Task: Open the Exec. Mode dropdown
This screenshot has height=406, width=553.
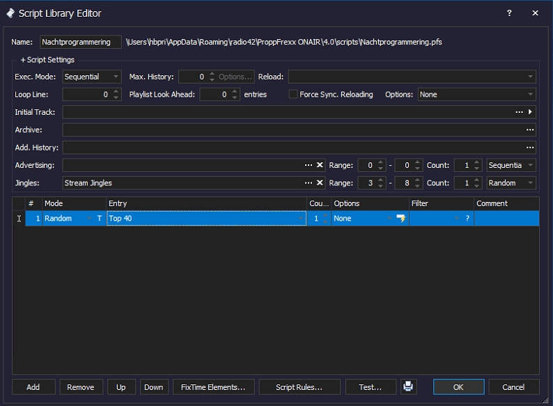Action: [x=93, y=77]
